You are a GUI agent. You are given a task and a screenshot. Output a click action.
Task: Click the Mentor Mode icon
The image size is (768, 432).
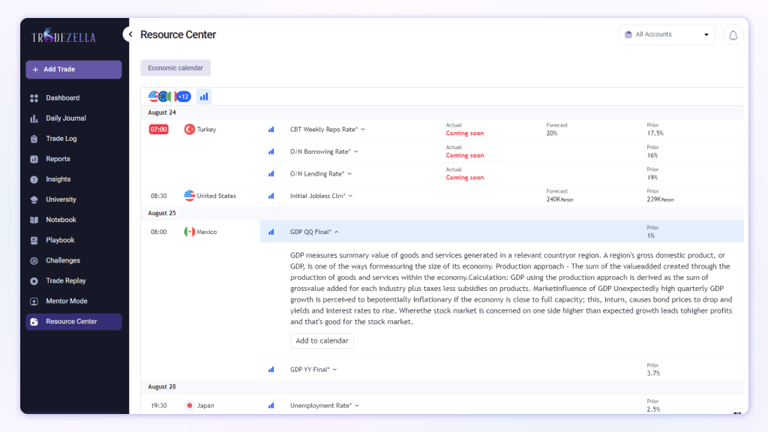pyautogui.click(x=34, y=301)
